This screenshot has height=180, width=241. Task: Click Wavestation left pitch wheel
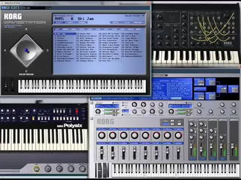[6, 85]
